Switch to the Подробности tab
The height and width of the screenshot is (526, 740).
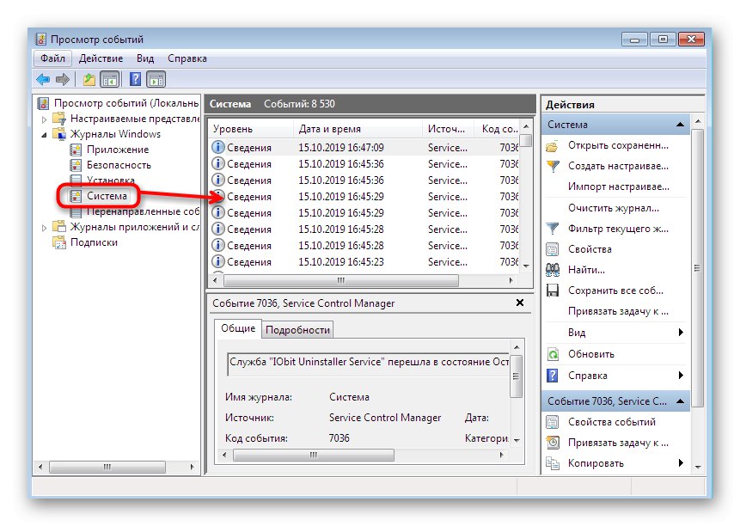pyautogui.click(x=297, y=330)
